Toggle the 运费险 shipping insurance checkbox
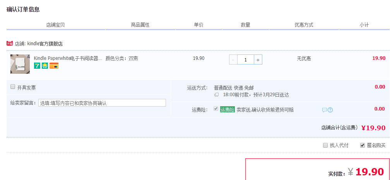 click(x=216, y=109)
